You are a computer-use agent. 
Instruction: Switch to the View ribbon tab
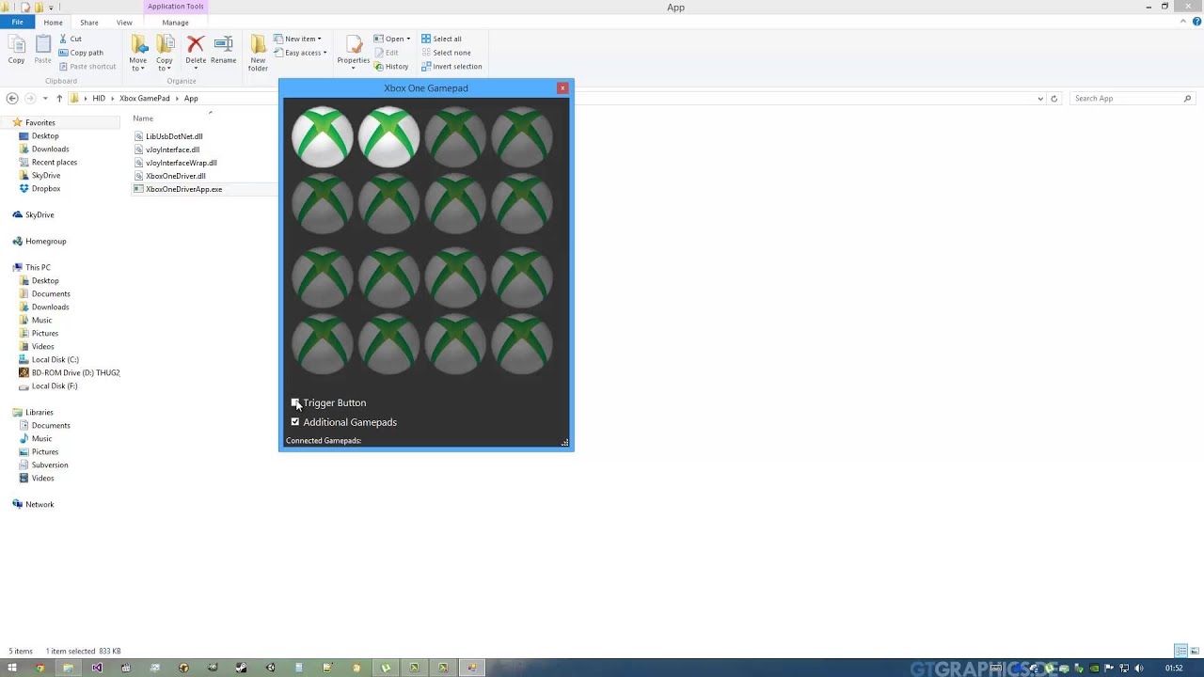[x=124, y=23]
